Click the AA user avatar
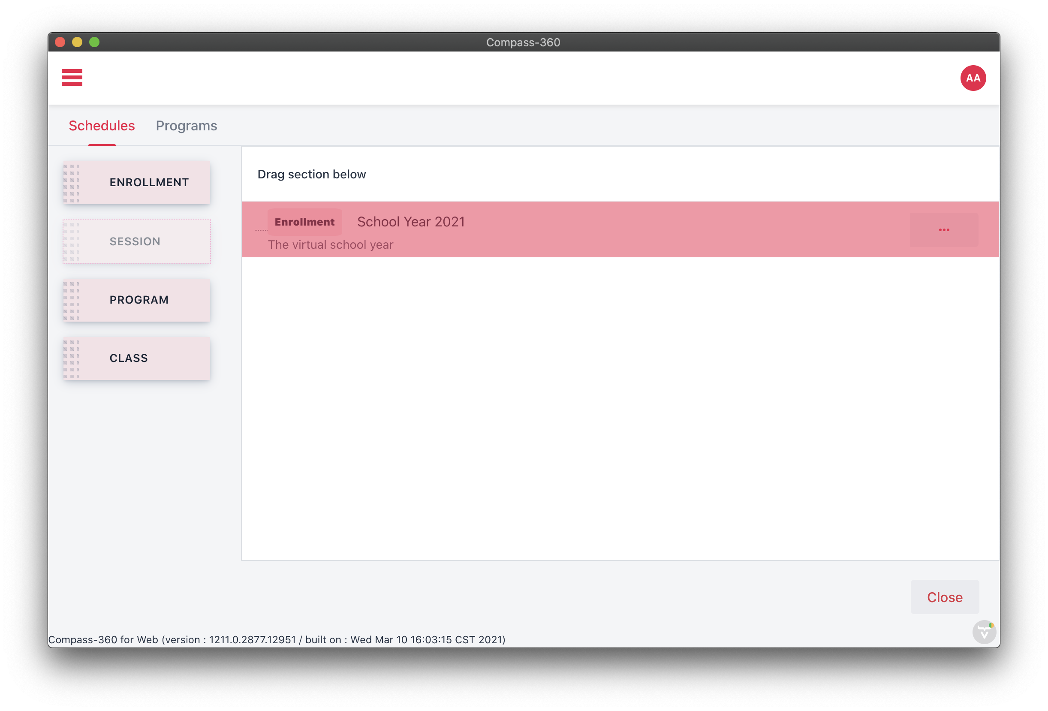 pyautogui.click(x=973, y=78)
